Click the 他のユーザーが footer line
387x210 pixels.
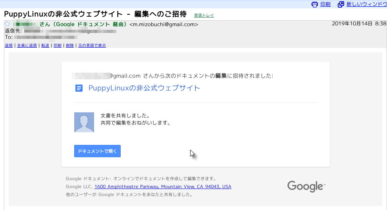click(129, 195)
